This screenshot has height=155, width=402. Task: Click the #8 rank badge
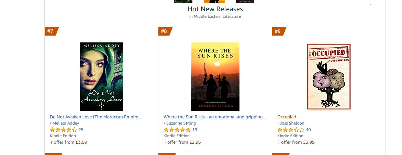point(164,31)
